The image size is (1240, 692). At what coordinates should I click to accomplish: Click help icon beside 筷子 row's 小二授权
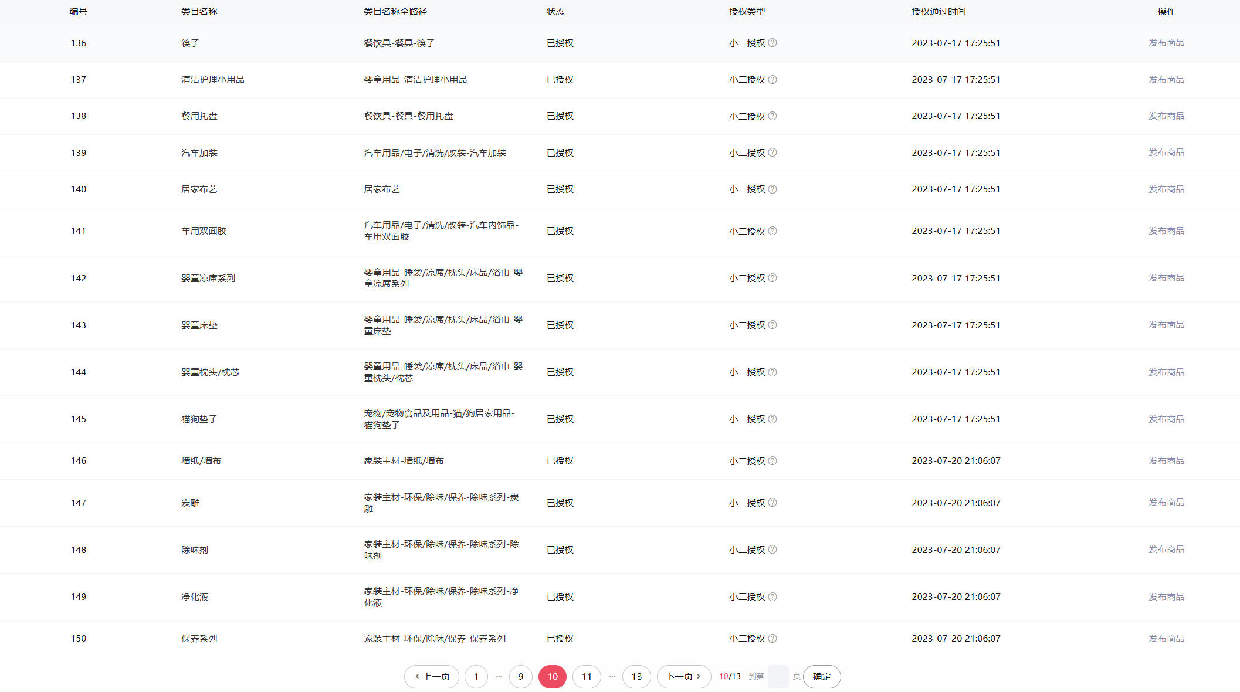pyautogui.click(x=773, y=43)
